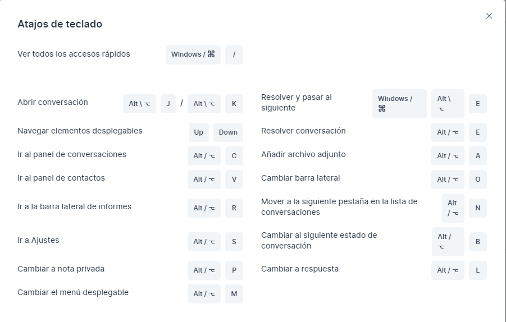Click the S key for Ajustes
Image resolution: width=506 pixels, height=322 pixels.
coord(234,242)
